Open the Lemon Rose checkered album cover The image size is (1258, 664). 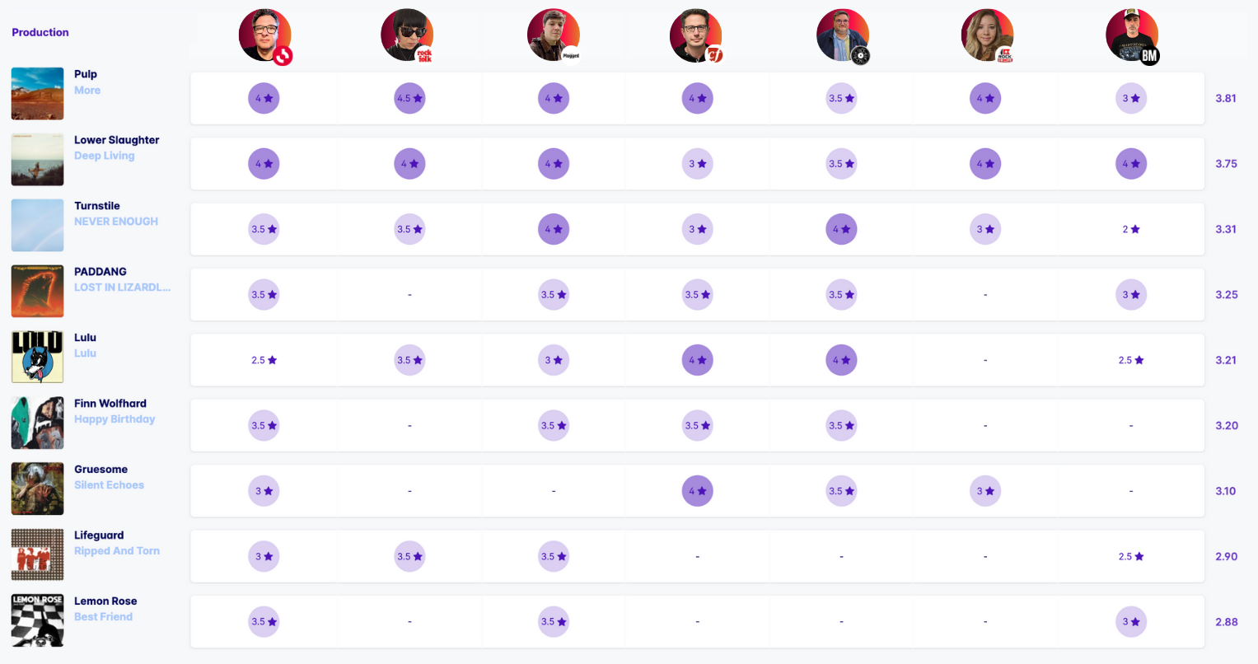point(37,620)
